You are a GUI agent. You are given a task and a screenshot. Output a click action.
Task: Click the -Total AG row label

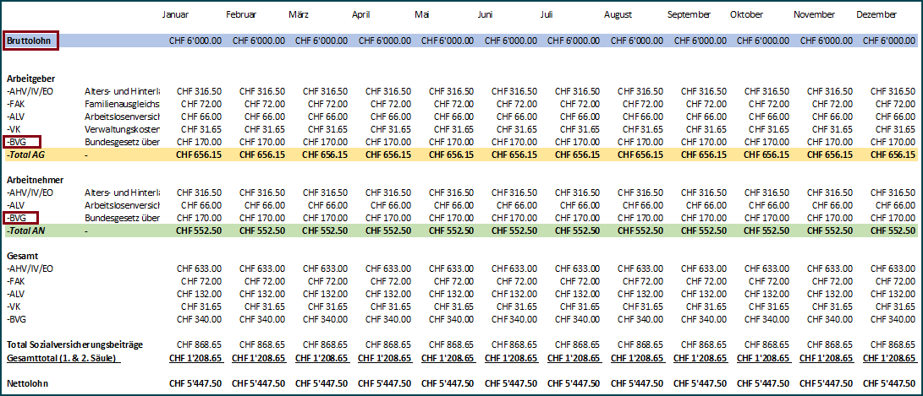(x=25, y=155)
